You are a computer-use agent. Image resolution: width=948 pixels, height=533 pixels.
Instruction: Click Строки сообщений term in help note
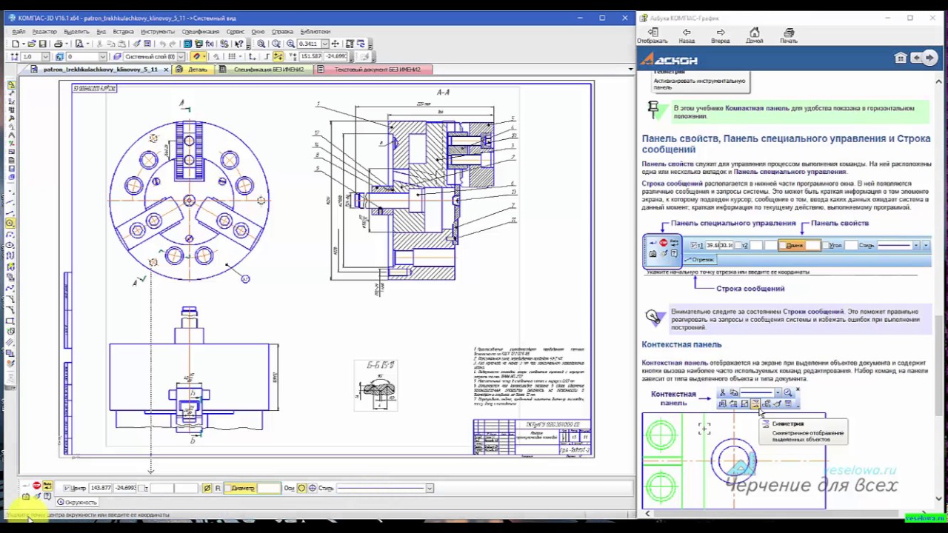pos(812,312)
